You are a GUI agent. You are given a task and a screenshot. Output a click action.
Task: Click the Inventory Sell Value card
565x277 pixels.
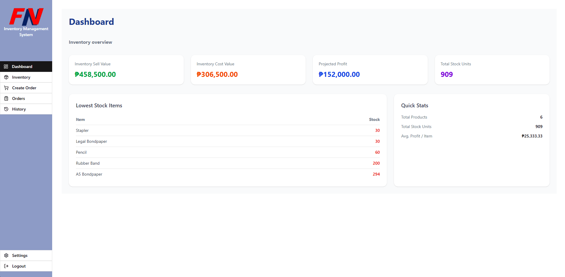[126, 70]
